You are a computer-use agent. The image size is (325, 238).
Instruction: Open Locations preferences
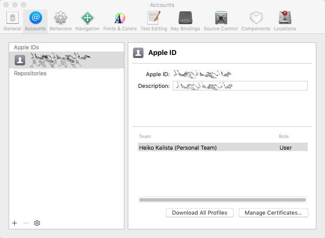285,21
